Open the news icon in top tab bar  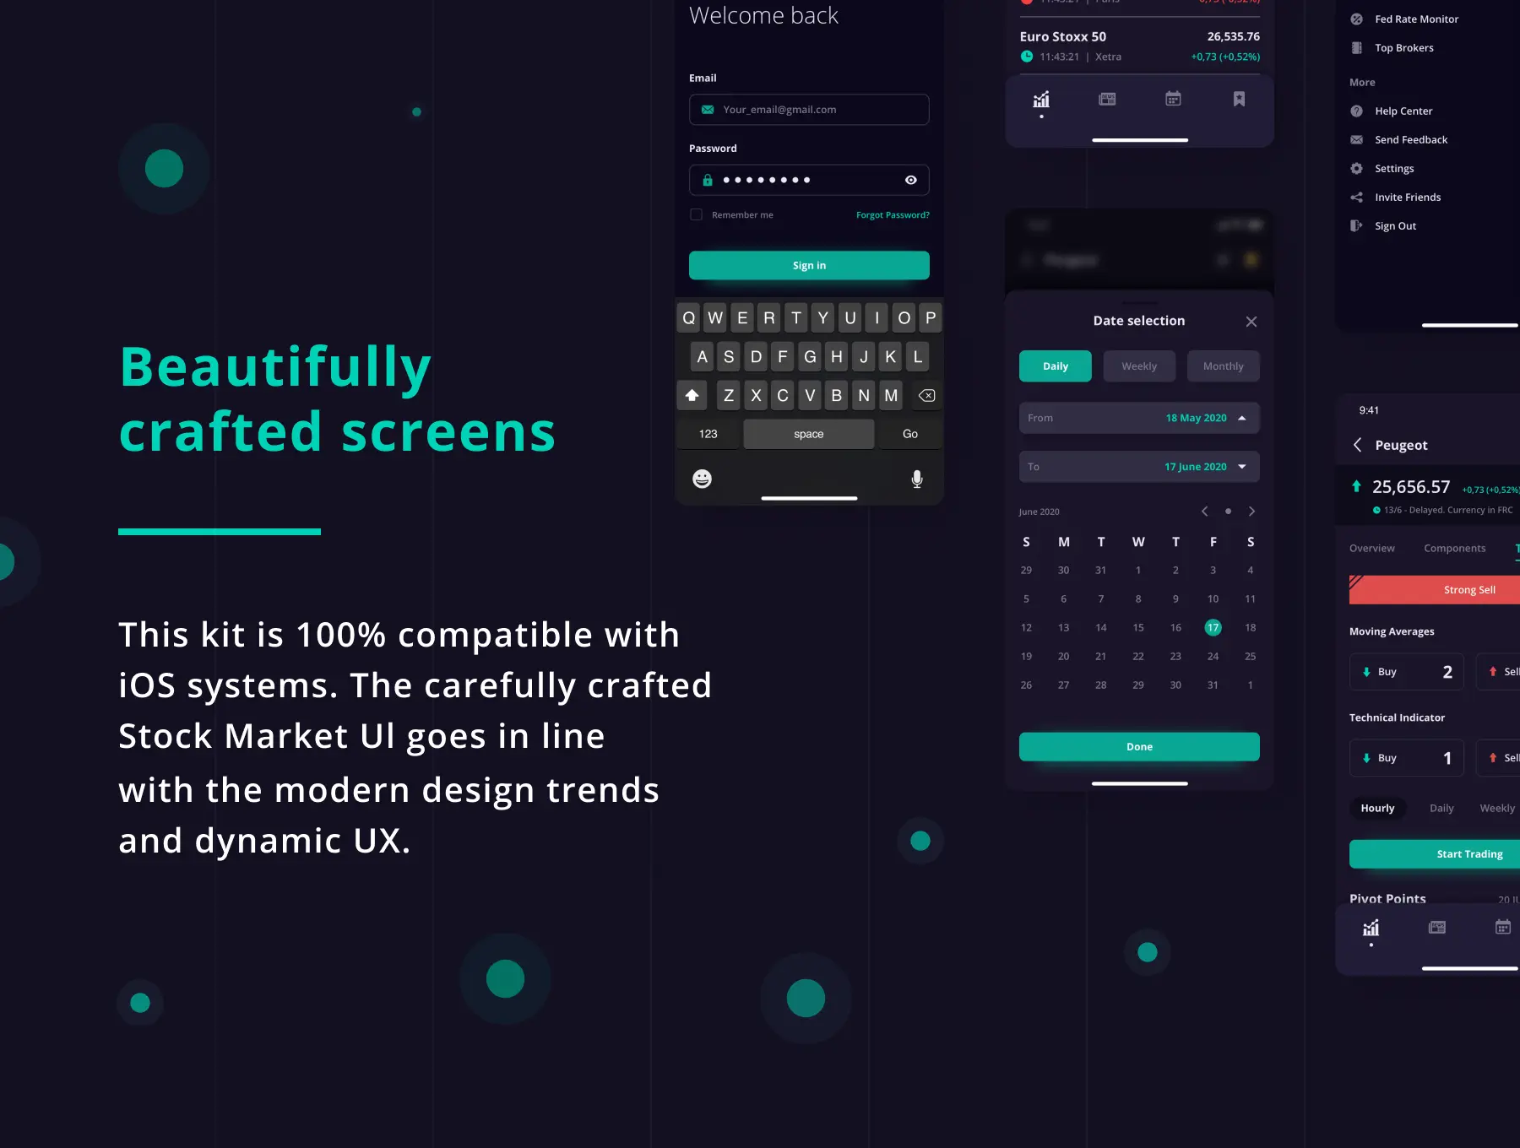click(1107, 99)
